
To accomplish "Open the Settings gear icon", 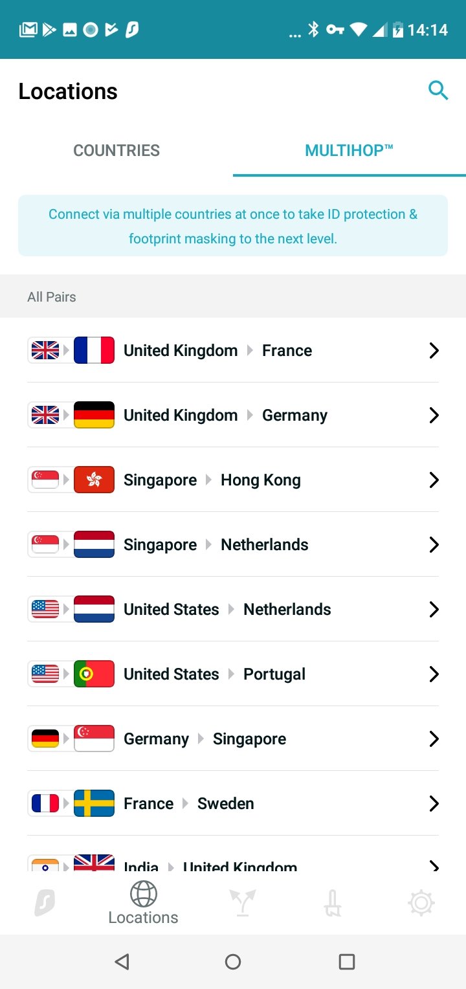I will click(421, 902).
